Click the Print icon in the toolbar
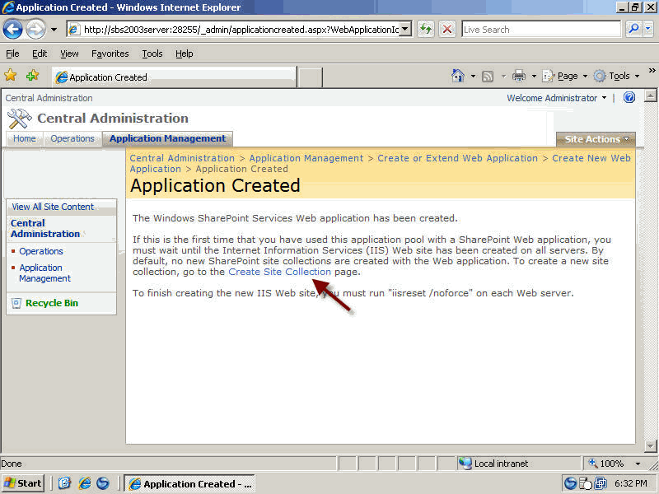This screenshot has height=494, width=659. 519,76
